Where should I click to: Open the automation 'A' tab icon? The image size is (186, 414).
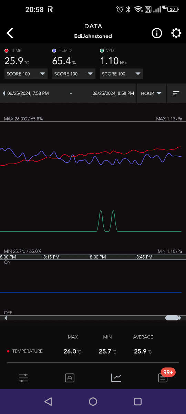(70, 378)
